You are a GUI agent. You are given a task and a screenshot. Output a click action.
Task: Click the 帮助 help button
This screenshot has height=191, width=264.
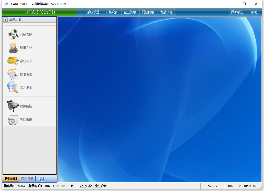coord(254,12)
